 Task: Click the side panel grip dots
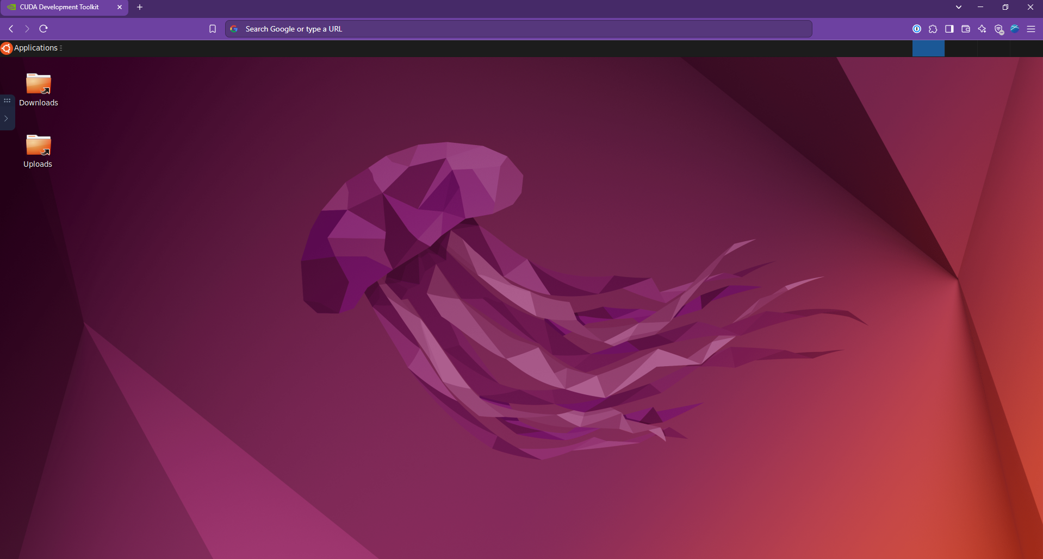point(7,101)
